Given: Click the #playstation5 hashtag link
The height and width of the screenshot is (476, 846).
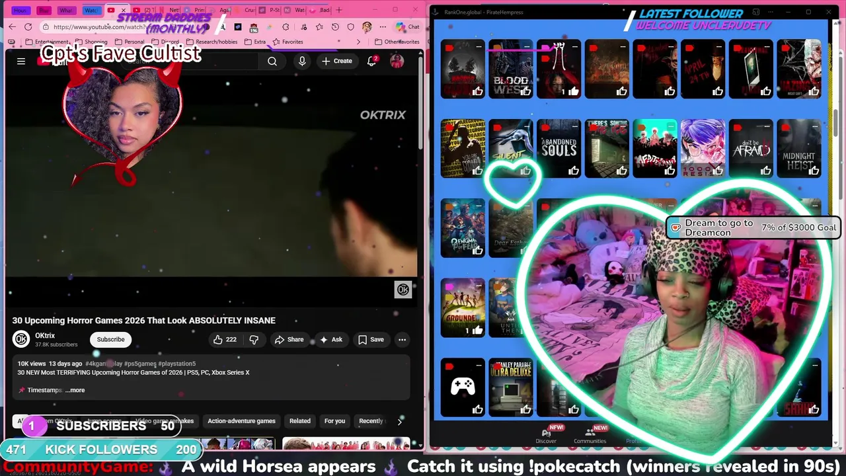Looking at the screenshot, I should [x=176, y=364].
